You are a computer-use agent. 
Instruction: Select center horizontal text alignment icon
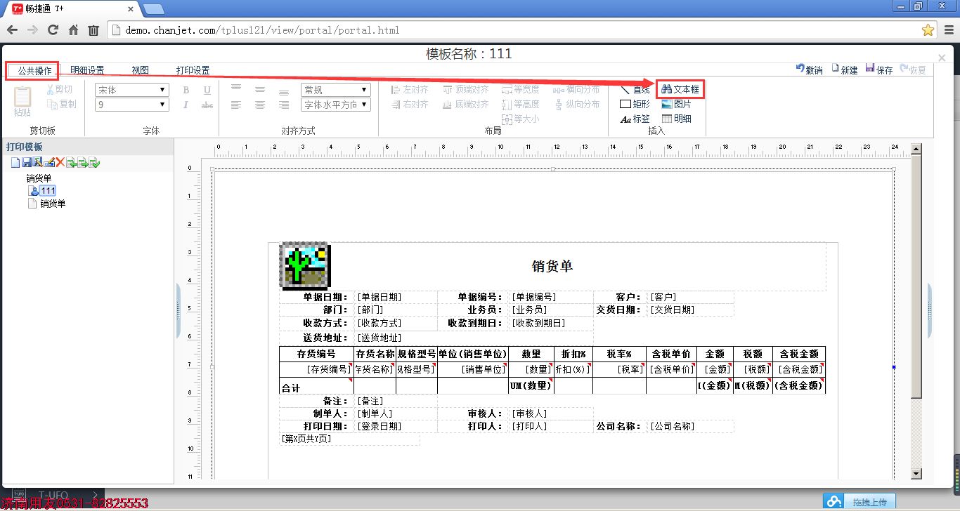click(260, 105)
